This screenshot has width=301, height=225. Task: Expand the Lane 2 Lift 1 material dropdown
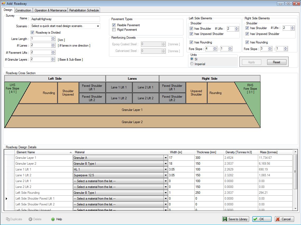[166, 181]
